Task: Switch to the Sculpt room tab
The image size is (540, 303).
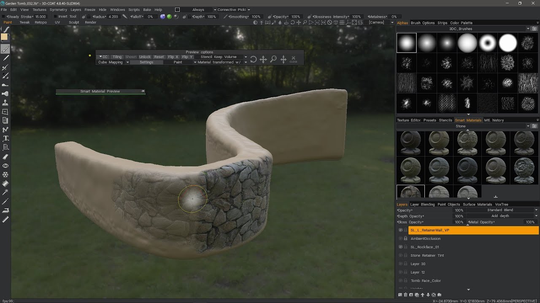Action: [x=74, y=22]
